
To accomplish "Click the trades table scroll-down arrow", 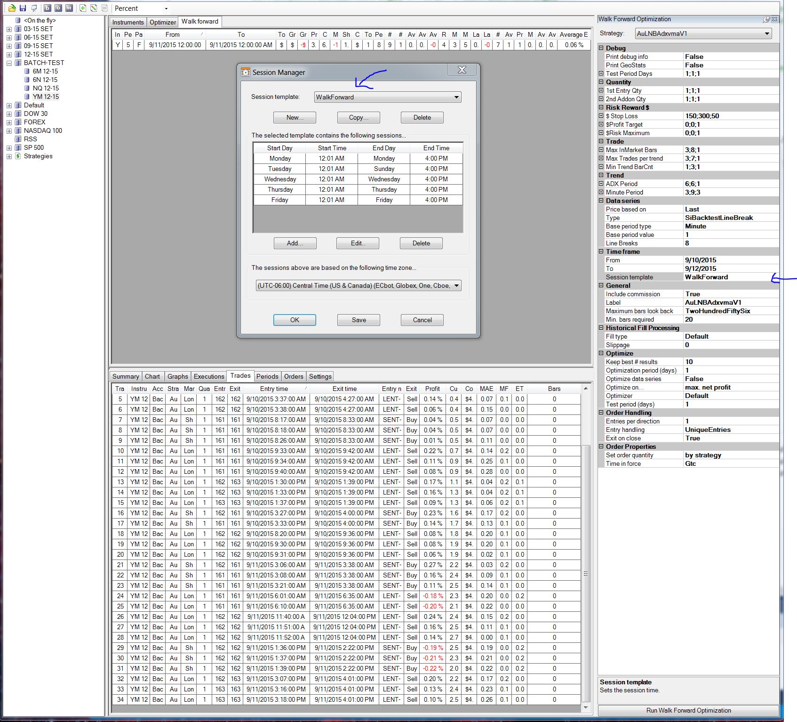I will 586,708.
